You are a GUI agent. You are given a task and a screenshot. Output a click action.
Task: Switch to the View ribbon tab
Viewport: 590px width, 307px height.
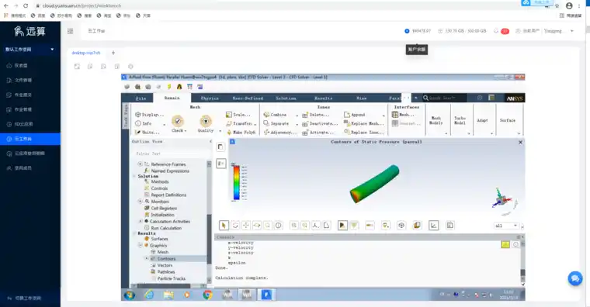[x=362, y=98]
